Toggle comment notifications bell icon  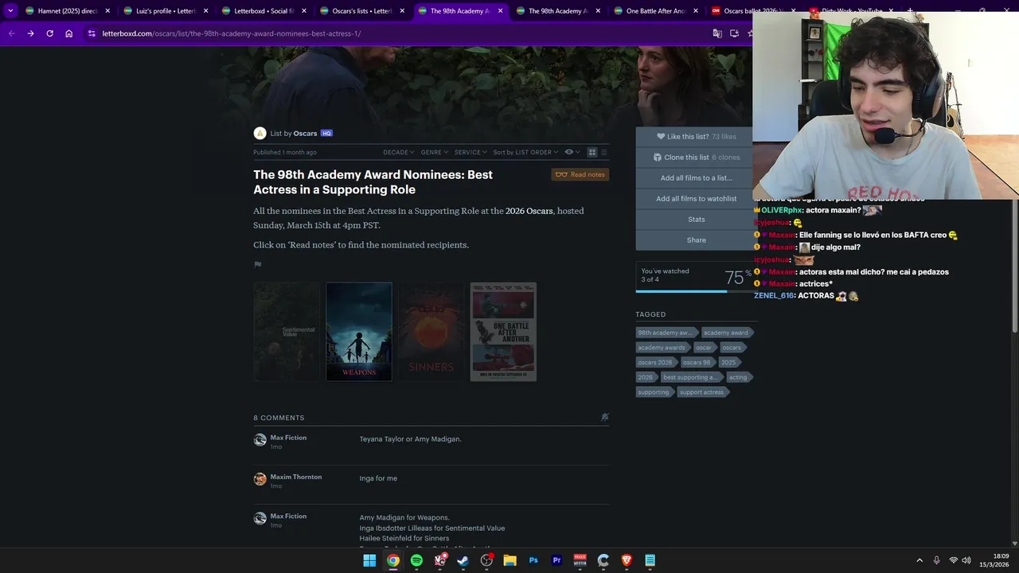tap(604, 417)
